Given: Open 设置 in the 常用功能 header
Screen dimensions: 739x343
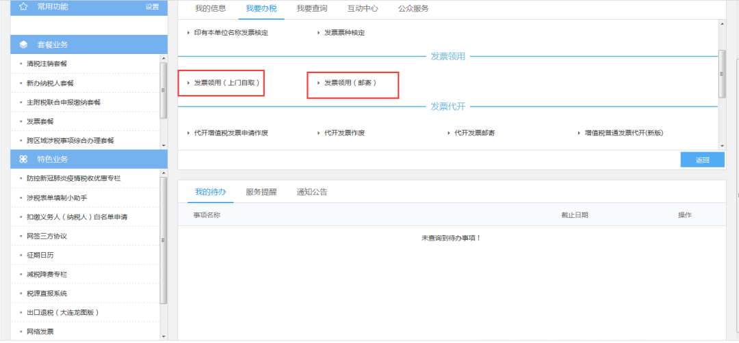Looking at the screenshot, I should point(152,7).
